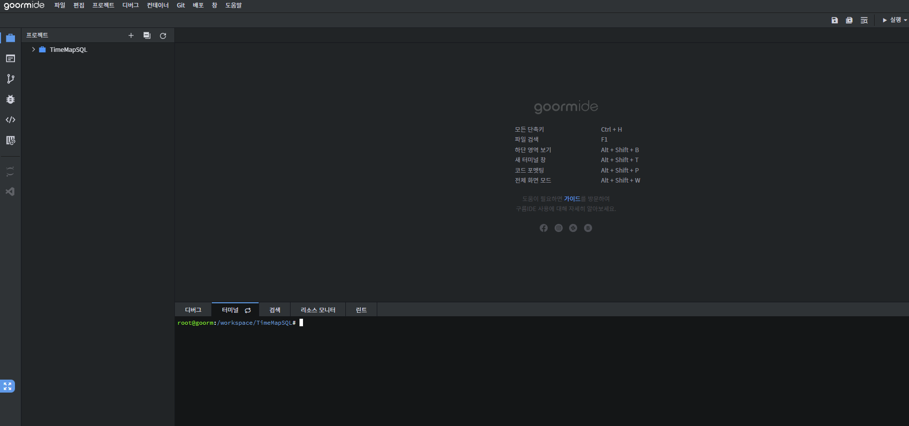Image resolution: width=909 pixels, height=426 pixels.
Task: Click the terminal reload icon in tab
Action: (248, 310)
